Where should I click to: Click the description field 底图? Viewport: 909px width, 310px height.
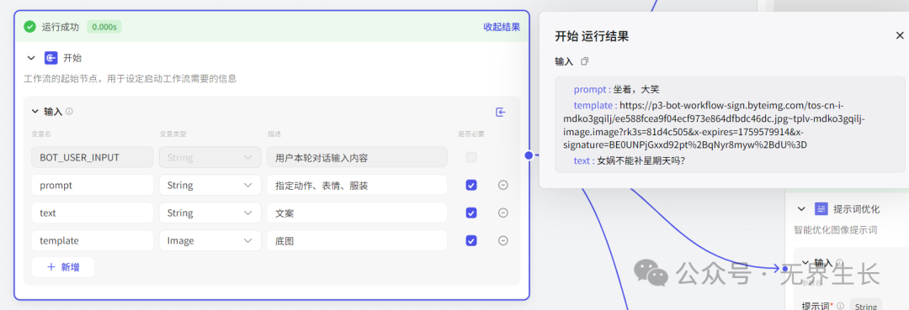[x=357, y=240]
